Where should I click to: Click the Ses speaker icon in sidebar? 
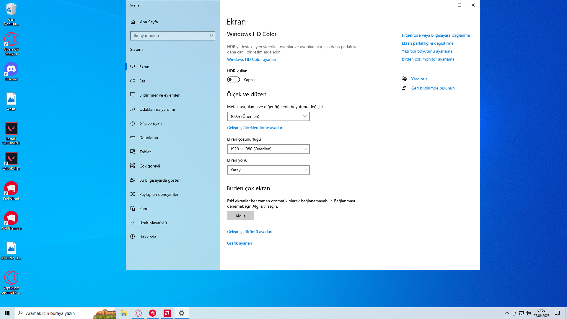[133, 81]
